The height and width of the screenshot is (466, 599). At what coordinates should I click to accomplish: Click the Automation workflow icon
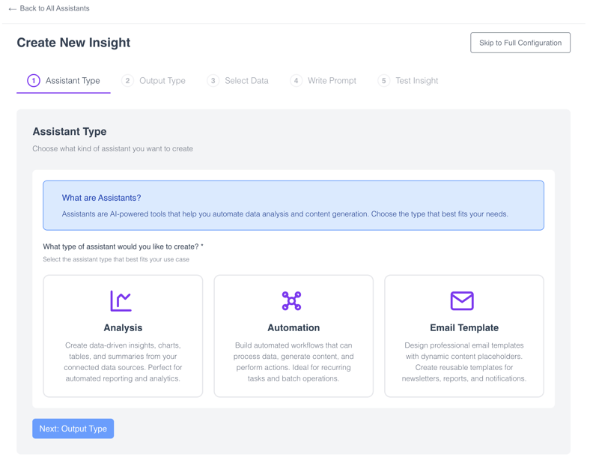pyautogui.click(x=292, y=300)
